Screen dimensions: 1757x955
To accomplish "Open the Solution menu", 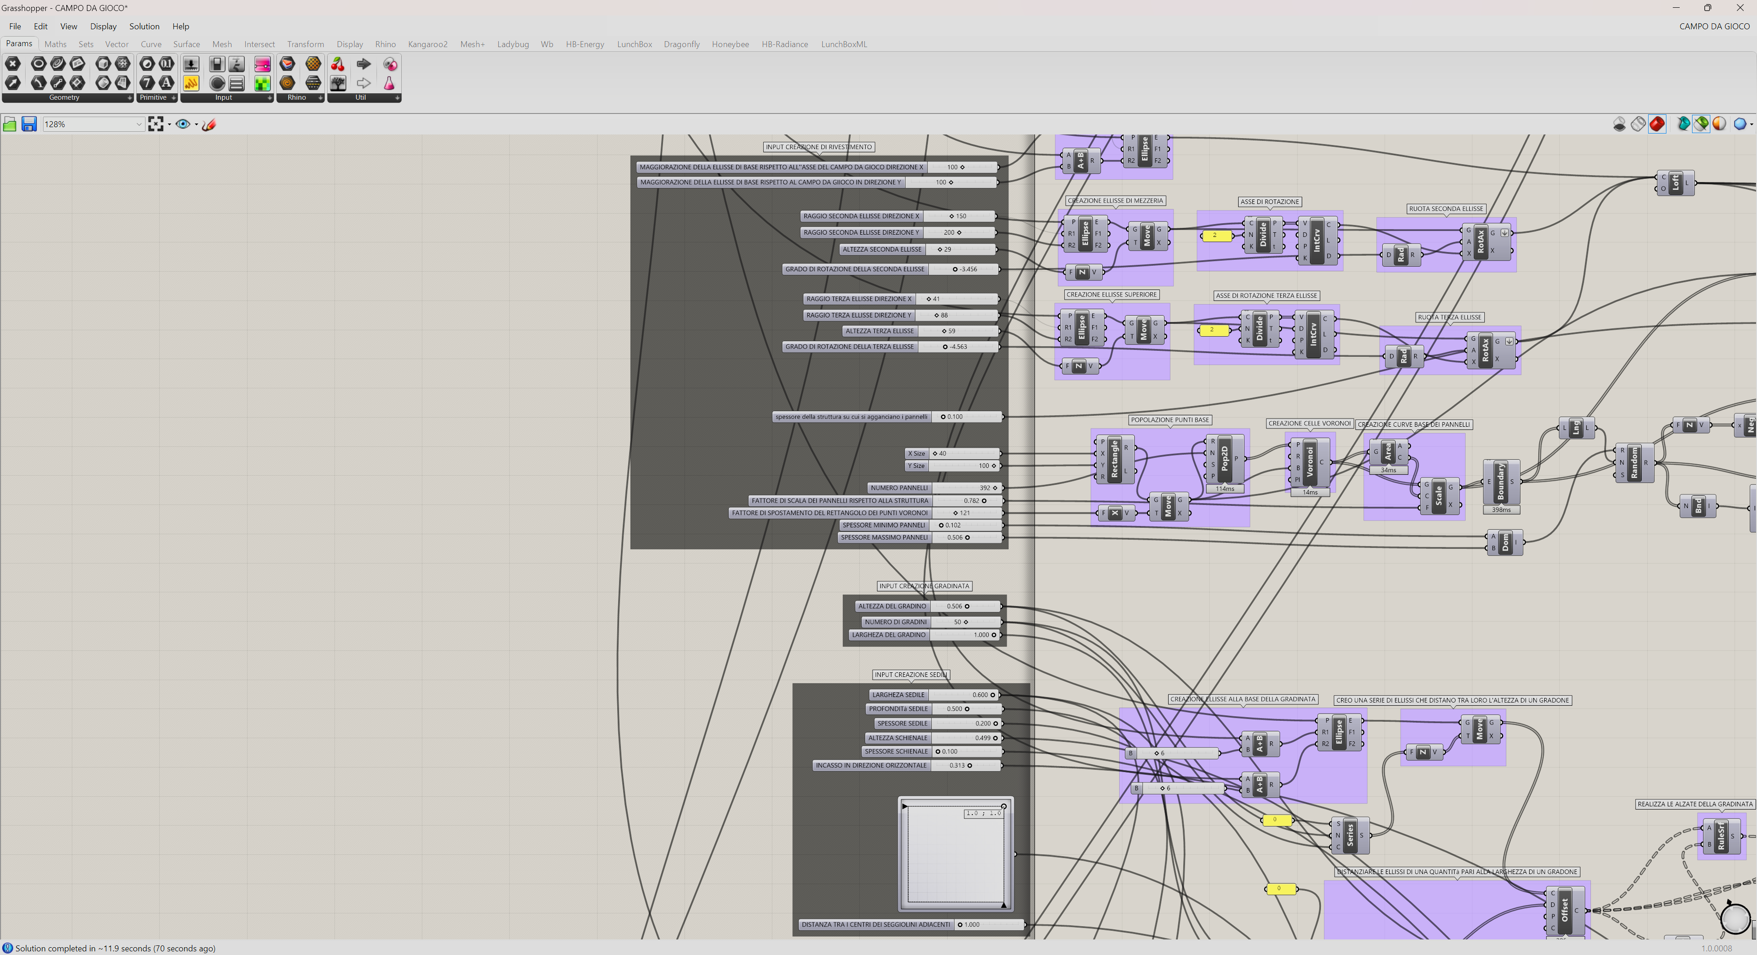I will tap(144, 27).
